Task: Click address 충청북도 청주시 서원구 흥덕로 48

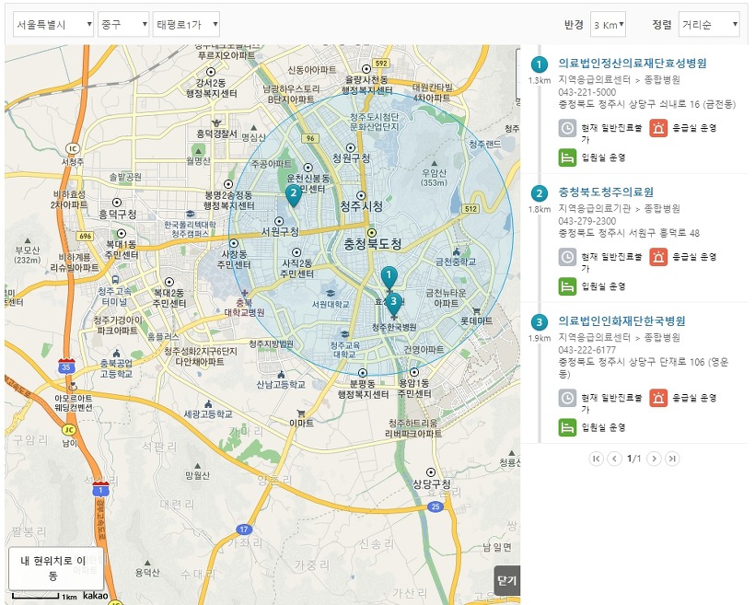Action: [629, 233]
